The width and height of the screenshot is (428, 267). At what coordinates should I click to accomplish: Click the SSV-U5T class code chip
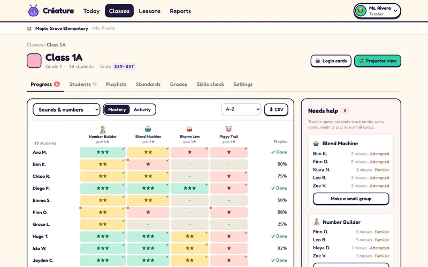pos(124,67)
